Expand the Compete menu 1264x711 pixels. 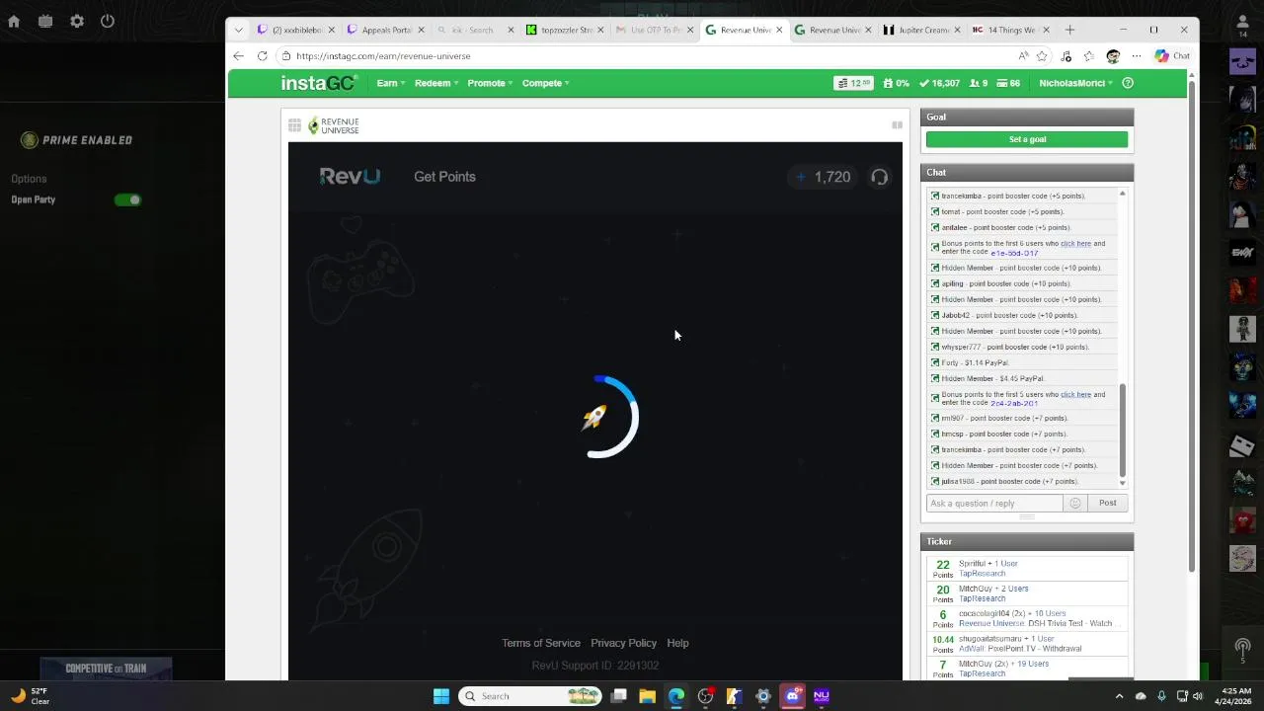(x=545, y=83)
